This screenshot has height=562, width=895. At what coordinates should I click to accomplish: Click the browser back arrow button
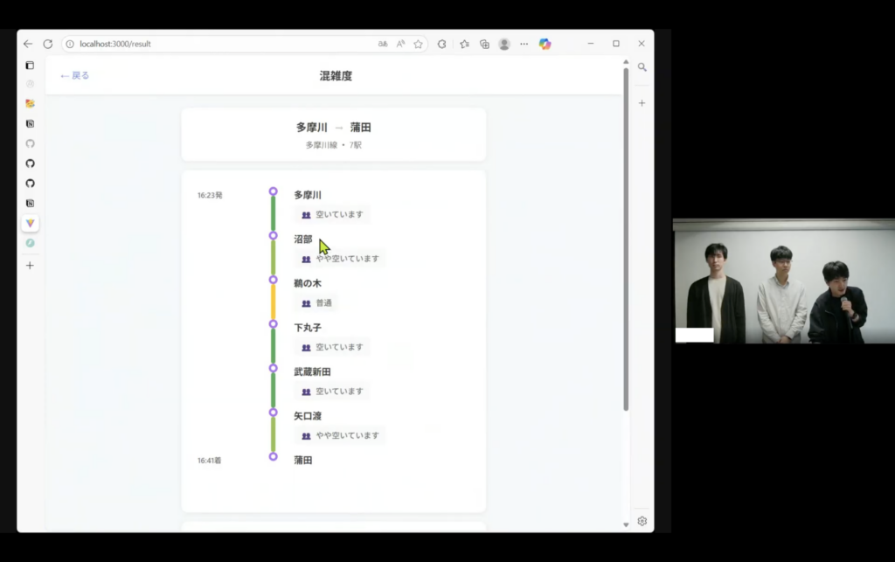28,44
